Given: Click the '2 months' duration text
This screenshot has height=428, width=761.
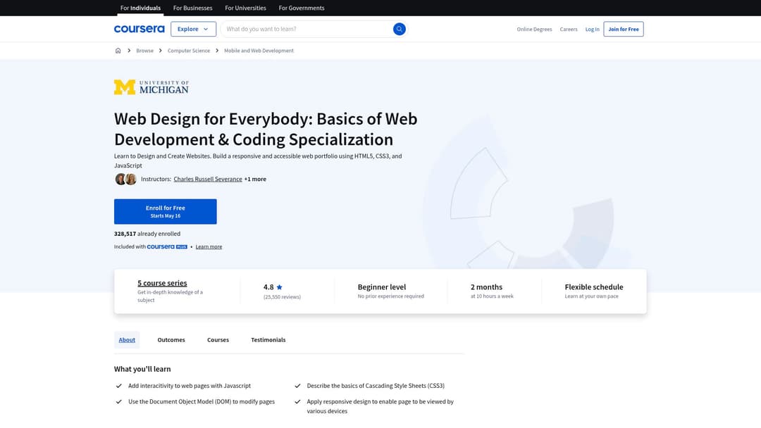Looking at the screenshot, I should tap(486, 287).
